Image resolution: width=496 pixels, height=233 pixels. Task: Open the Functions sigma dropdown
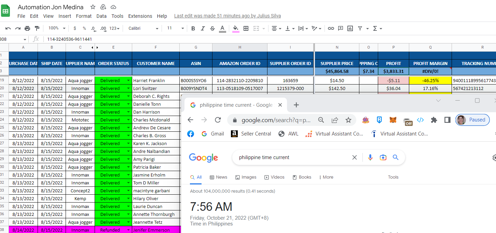[x=377, y=28]
